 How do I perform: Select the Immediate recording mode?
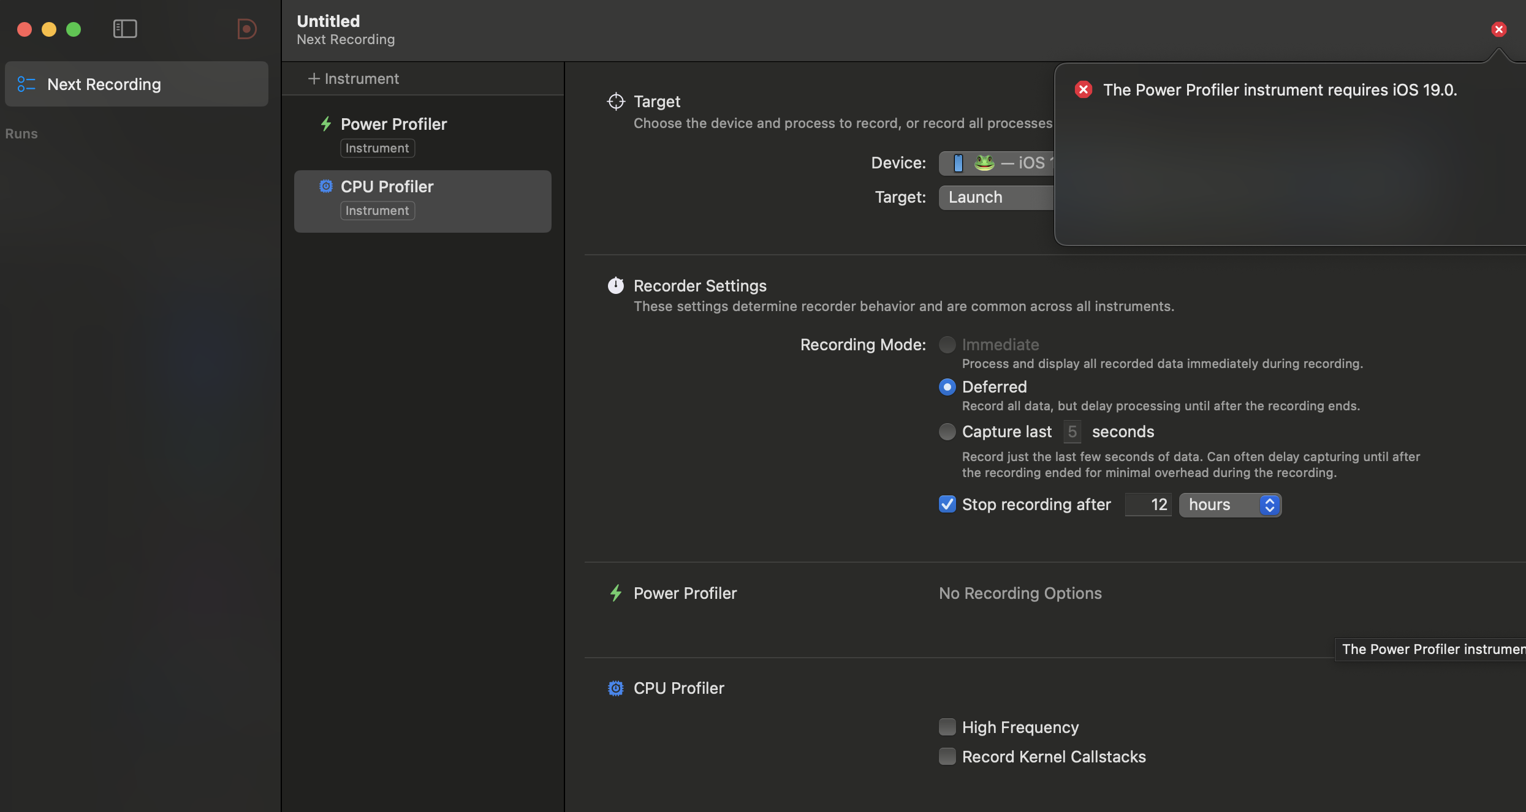(947, 345)
